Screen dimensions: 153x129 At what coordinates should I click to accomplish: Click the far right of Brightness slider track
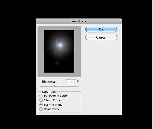click(x=78, y=86)
